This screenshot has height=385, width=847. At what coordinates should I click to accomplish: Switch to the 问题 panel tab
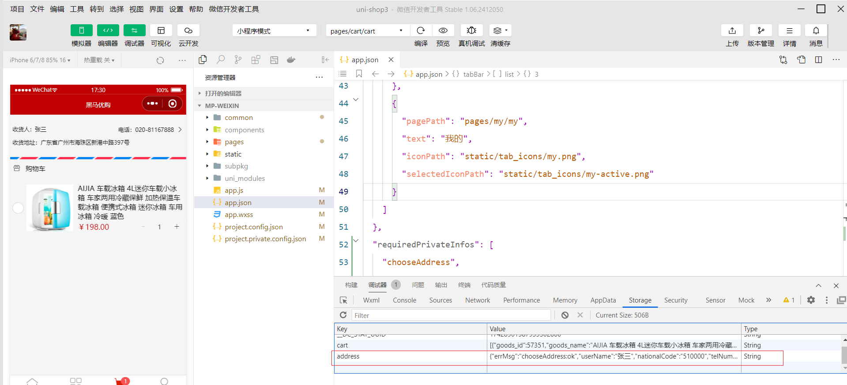pyautogui.click(x=418, y=285)
